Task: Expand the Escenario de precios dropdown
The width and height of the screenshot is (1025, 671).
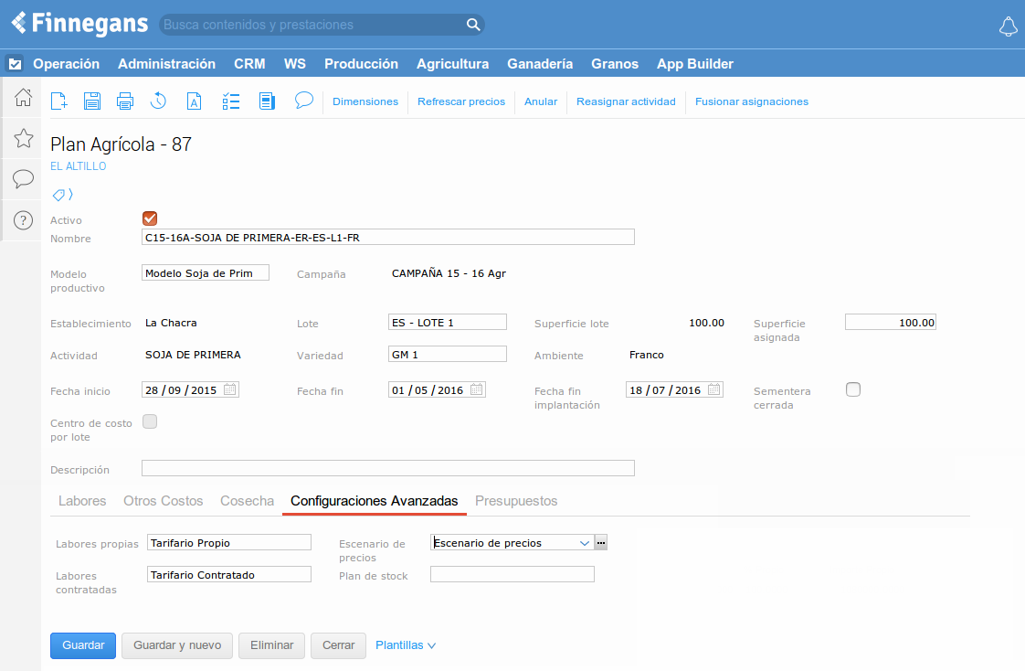Action: (x=585, y=543)
